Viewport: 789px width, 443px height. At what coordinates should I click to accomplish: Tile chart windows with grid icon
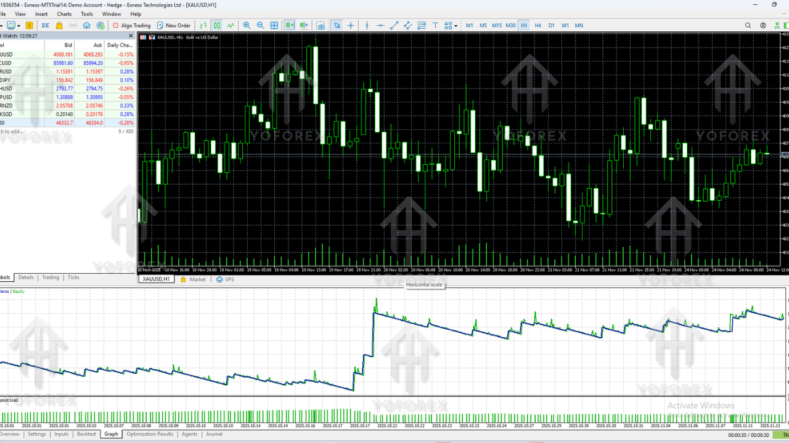click(274, 25)
